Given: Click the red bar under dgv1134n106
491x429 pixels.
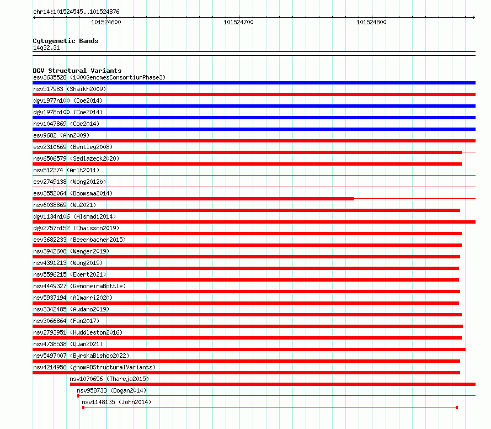Looking at the screenshot, I should 254,222.
